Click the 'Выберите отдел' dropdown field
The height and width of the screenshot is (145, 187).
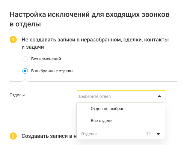[121, 96]
